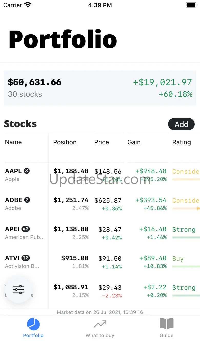This screenshot has width=200, height=356.
Task: Tap the floating filter sliders button
Action: [x=18, y=290]
